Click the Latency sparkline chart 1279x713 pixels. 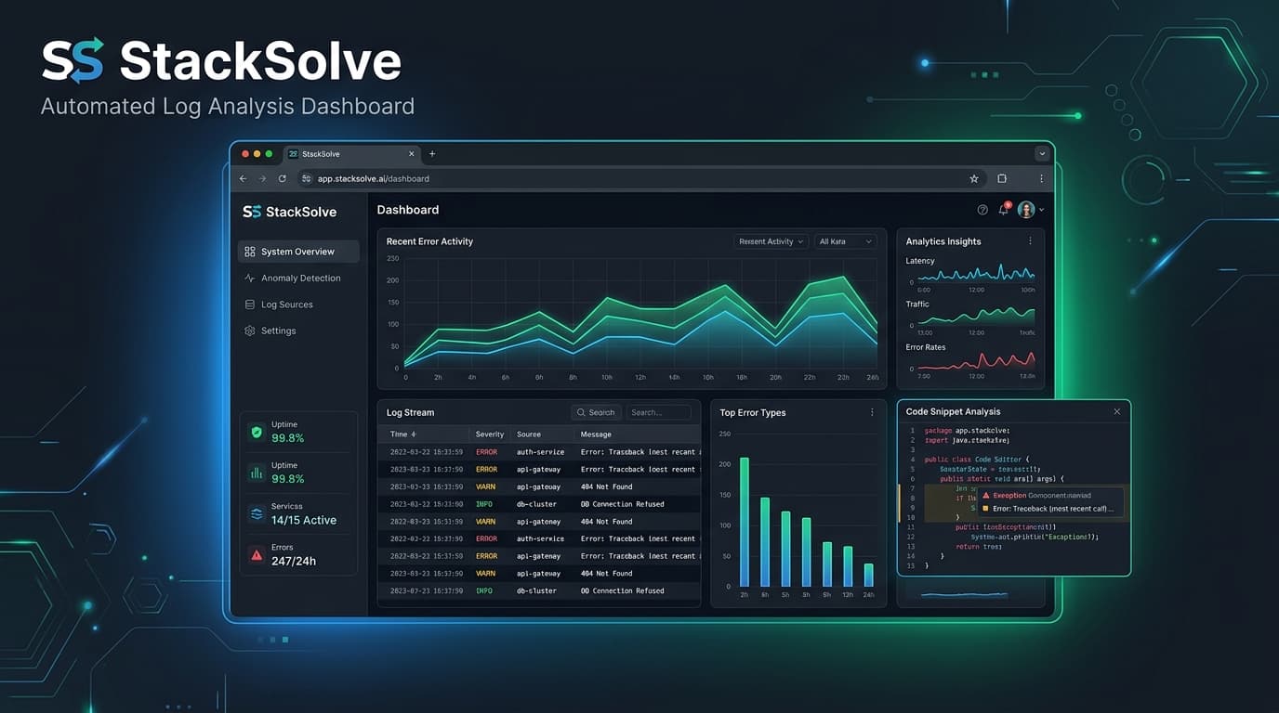coord(976,273)
